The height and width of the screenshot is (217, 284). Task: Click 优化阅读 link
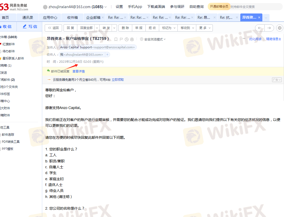(x=255, y=39)
